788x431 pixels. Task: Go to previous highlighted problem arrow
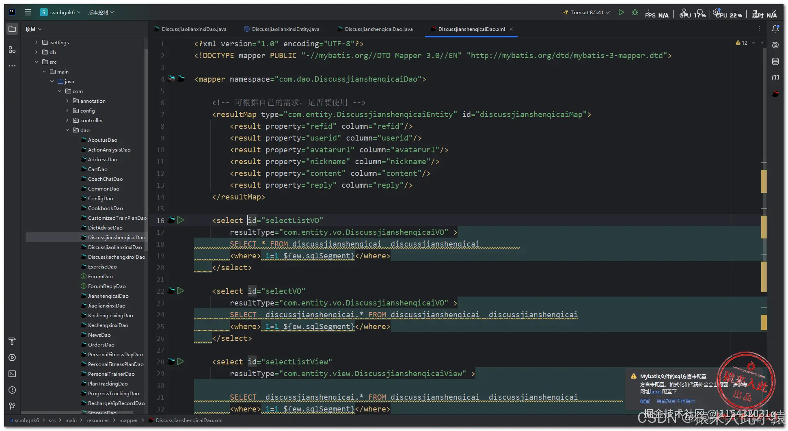click(753, 43)
